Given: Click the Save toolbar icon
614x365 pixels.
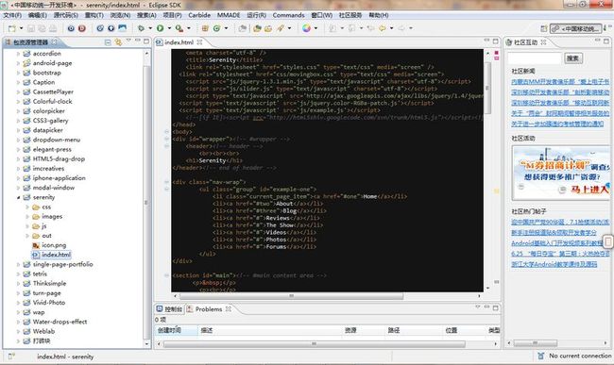Looking at the screenshot, I should pyautogui.click(x=31, y=28).
